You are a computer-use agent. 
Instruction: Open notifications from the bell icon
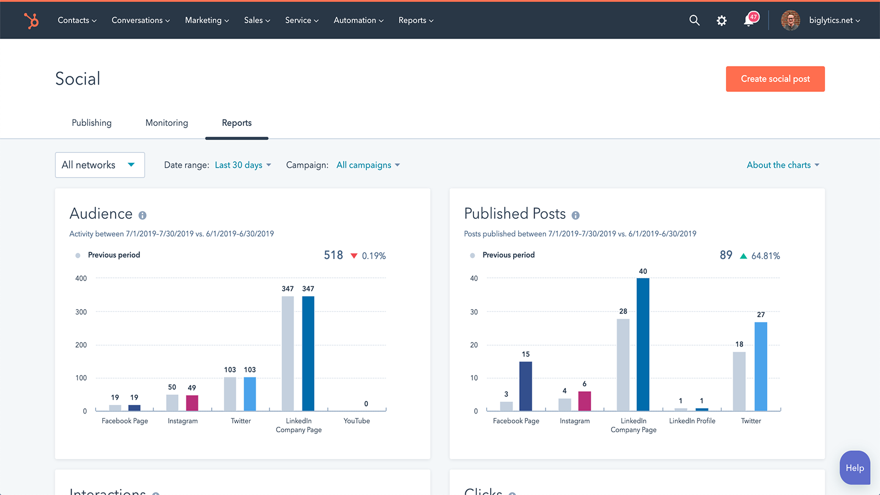pyautogui.click(x=749, y=20)
